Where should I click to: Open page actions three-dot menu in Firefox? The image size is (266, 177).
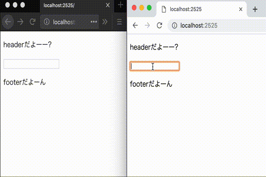tap(94, 22)
